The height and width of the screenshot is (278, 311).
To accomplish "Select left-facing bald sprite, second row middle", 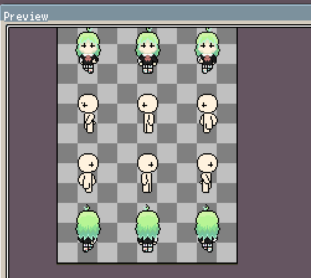I will coord(148,114).
